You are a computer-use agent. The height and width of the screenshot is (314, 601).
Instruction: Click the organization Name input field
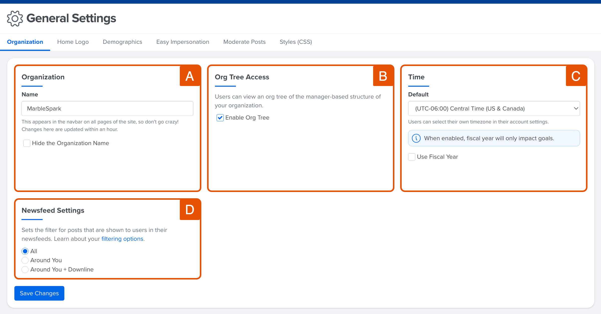[x=107, y=108]
